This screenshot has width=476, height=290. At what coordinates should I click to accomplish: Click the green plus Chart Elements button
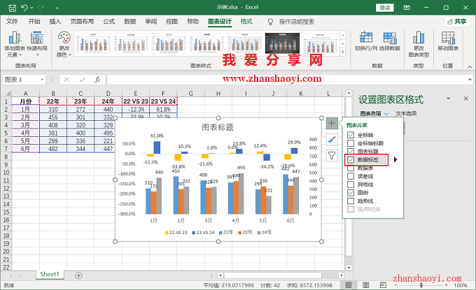pyautogui.click(x=332, y=123)
